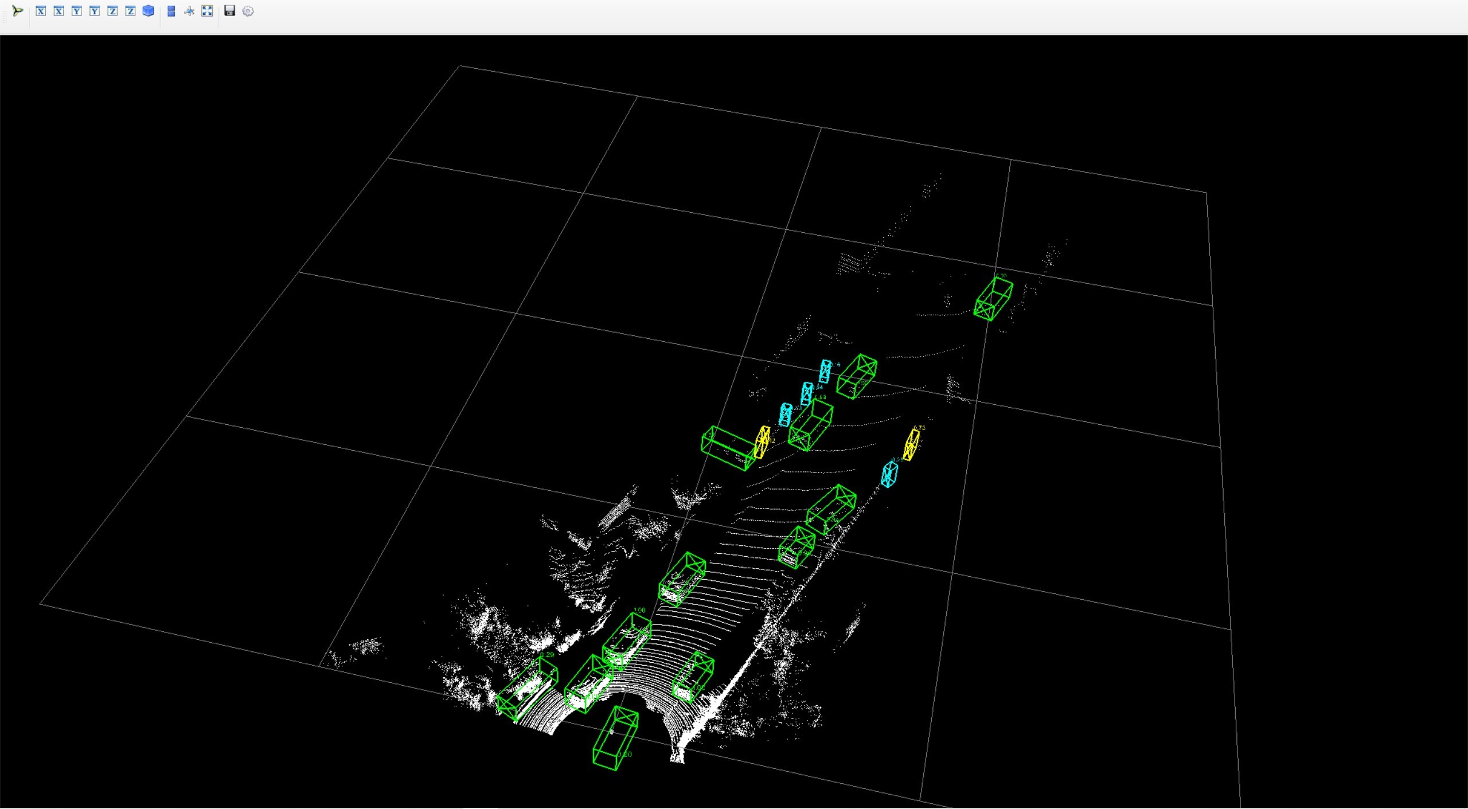Toggle parallel projection mode
This screenshot has height=809, width=1468.
pyautogui.click(x=171, y=11)
